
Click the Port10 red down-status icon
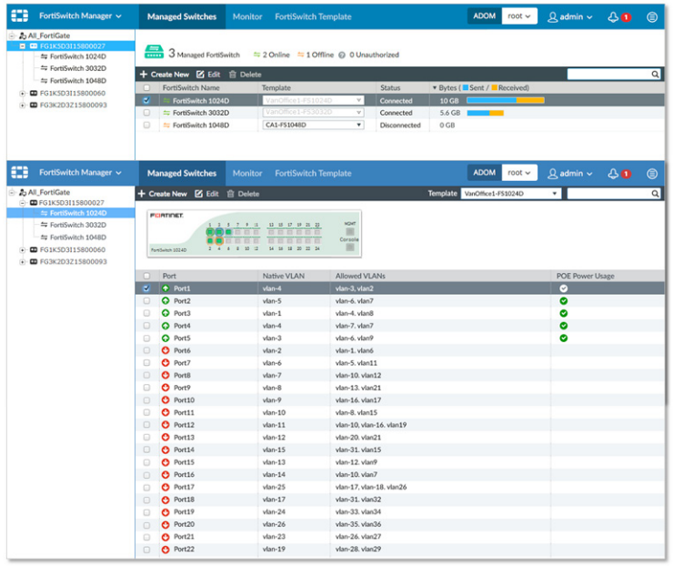pyautogui.click(x=166, y=400)
